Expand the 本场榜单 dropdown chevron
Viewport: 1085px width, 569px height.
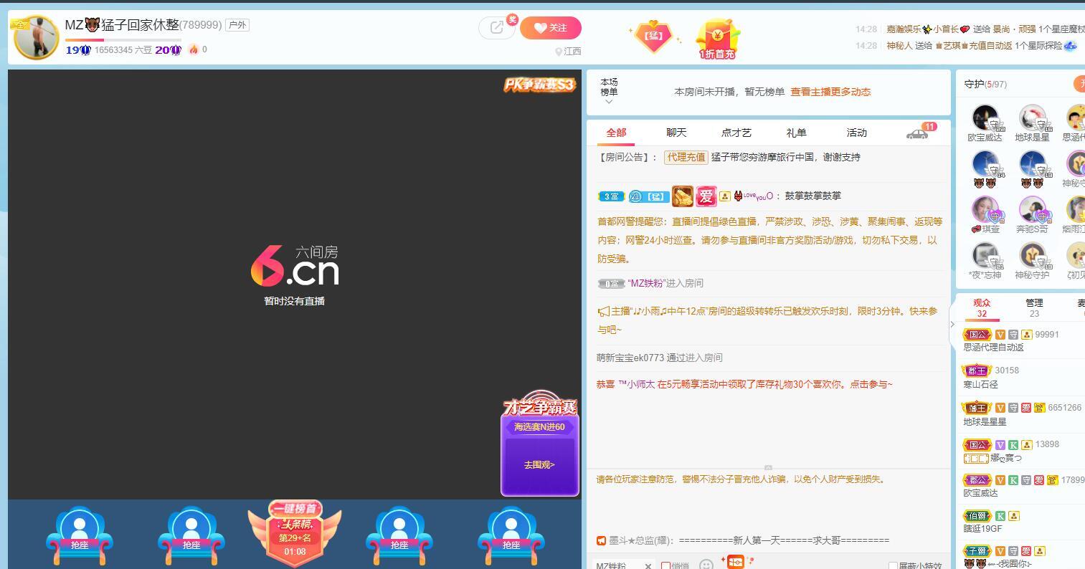point(609,102)
